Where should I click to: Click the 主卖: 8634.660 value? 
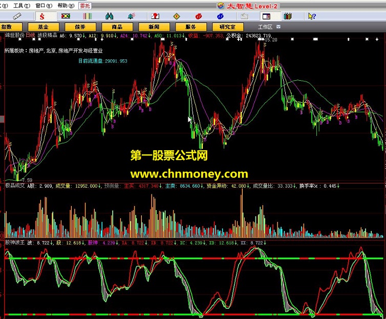tap(184, 186)
